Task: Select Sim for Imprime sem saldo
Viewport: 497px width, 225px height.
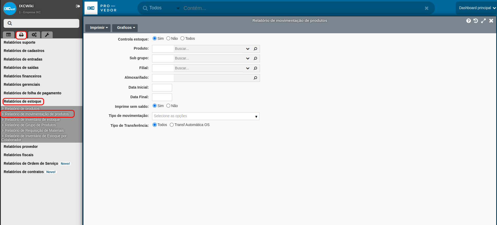Action: (x=155, y=106)
